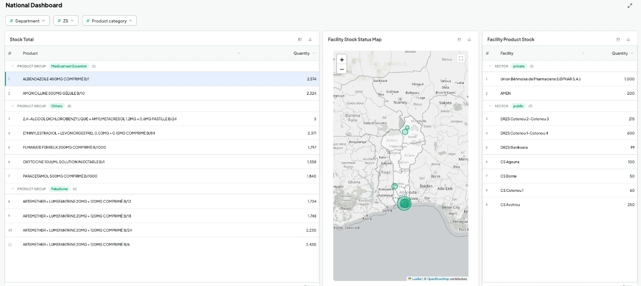Select ARTEMETHER + LUMEFANTRINE COMPRIMÉ B/6 row
Image resolution: width=641 pixels, height=286 pixels.
162,245
